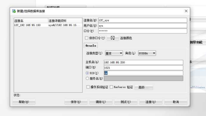206x116 pixels.
Task: Click the Cancel button
Action: coord(176,102)
